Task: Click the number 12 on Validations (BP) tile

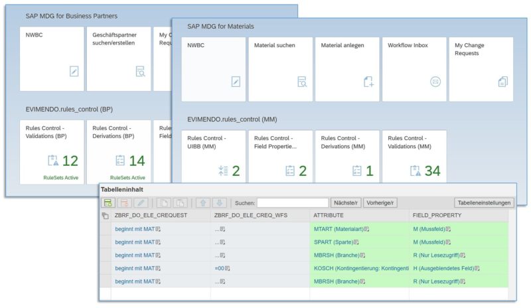Action: [x=70, y=161]
